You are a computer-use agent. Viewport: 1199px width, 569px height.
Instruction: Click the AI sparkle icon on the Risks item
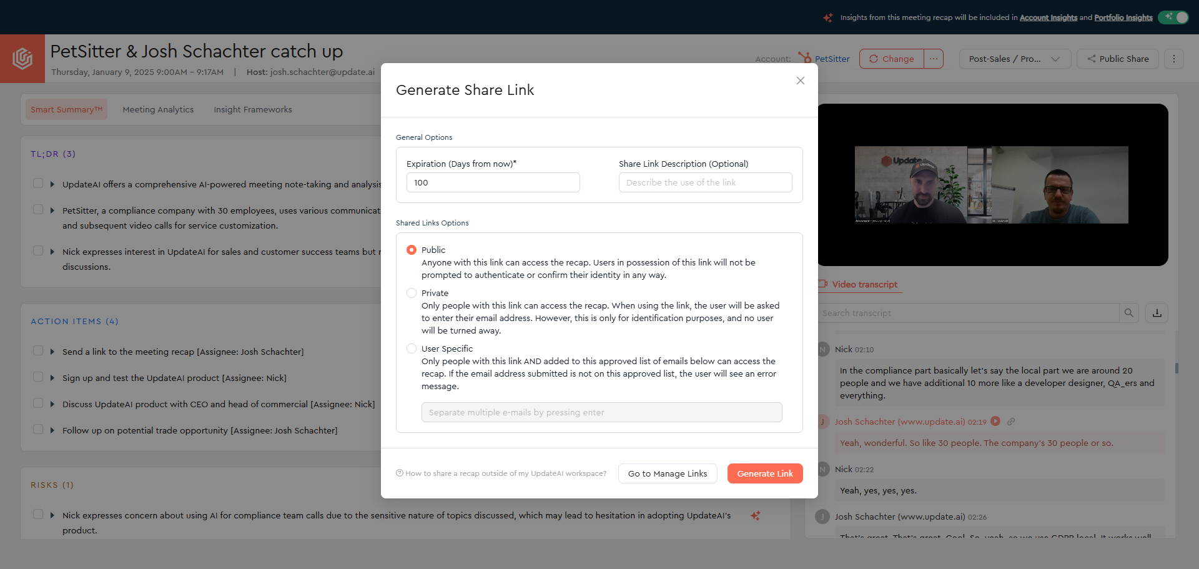click(x=756, y=515)
